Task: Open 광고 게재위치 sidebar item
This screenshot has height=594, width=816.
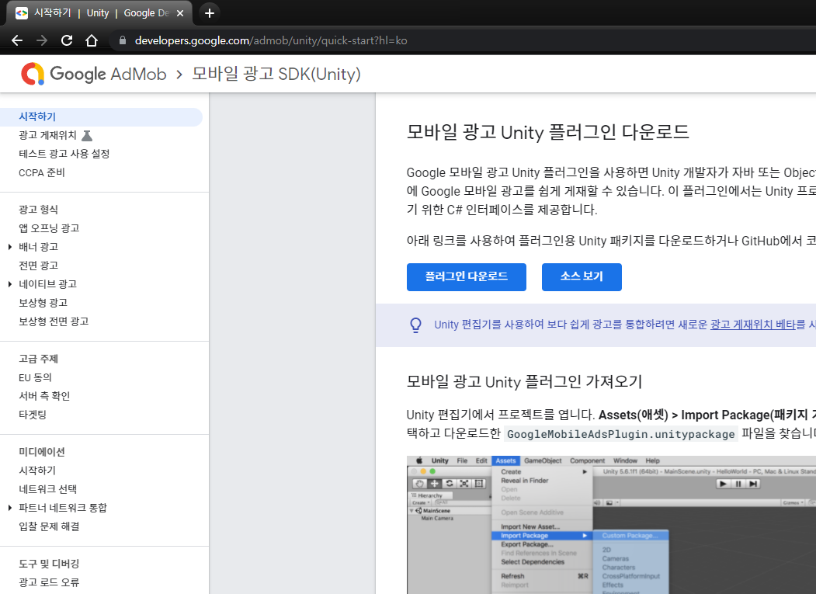Action: (48, 135)
